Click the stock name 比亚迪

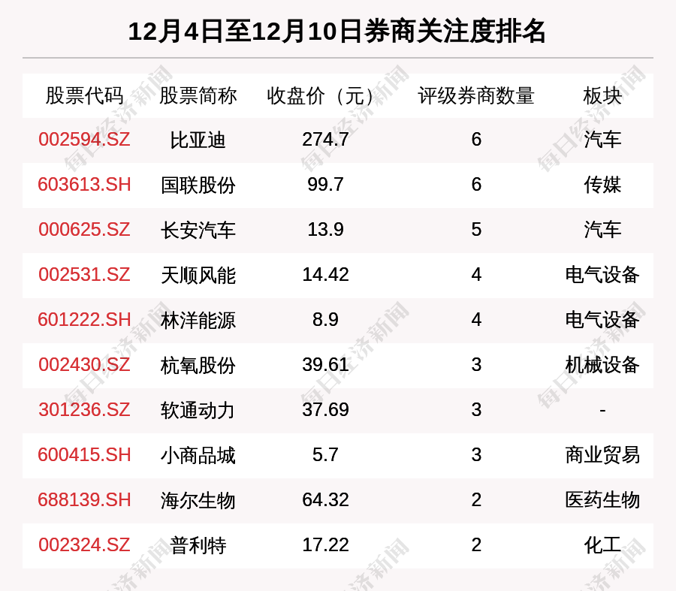[x=198, y=140]
